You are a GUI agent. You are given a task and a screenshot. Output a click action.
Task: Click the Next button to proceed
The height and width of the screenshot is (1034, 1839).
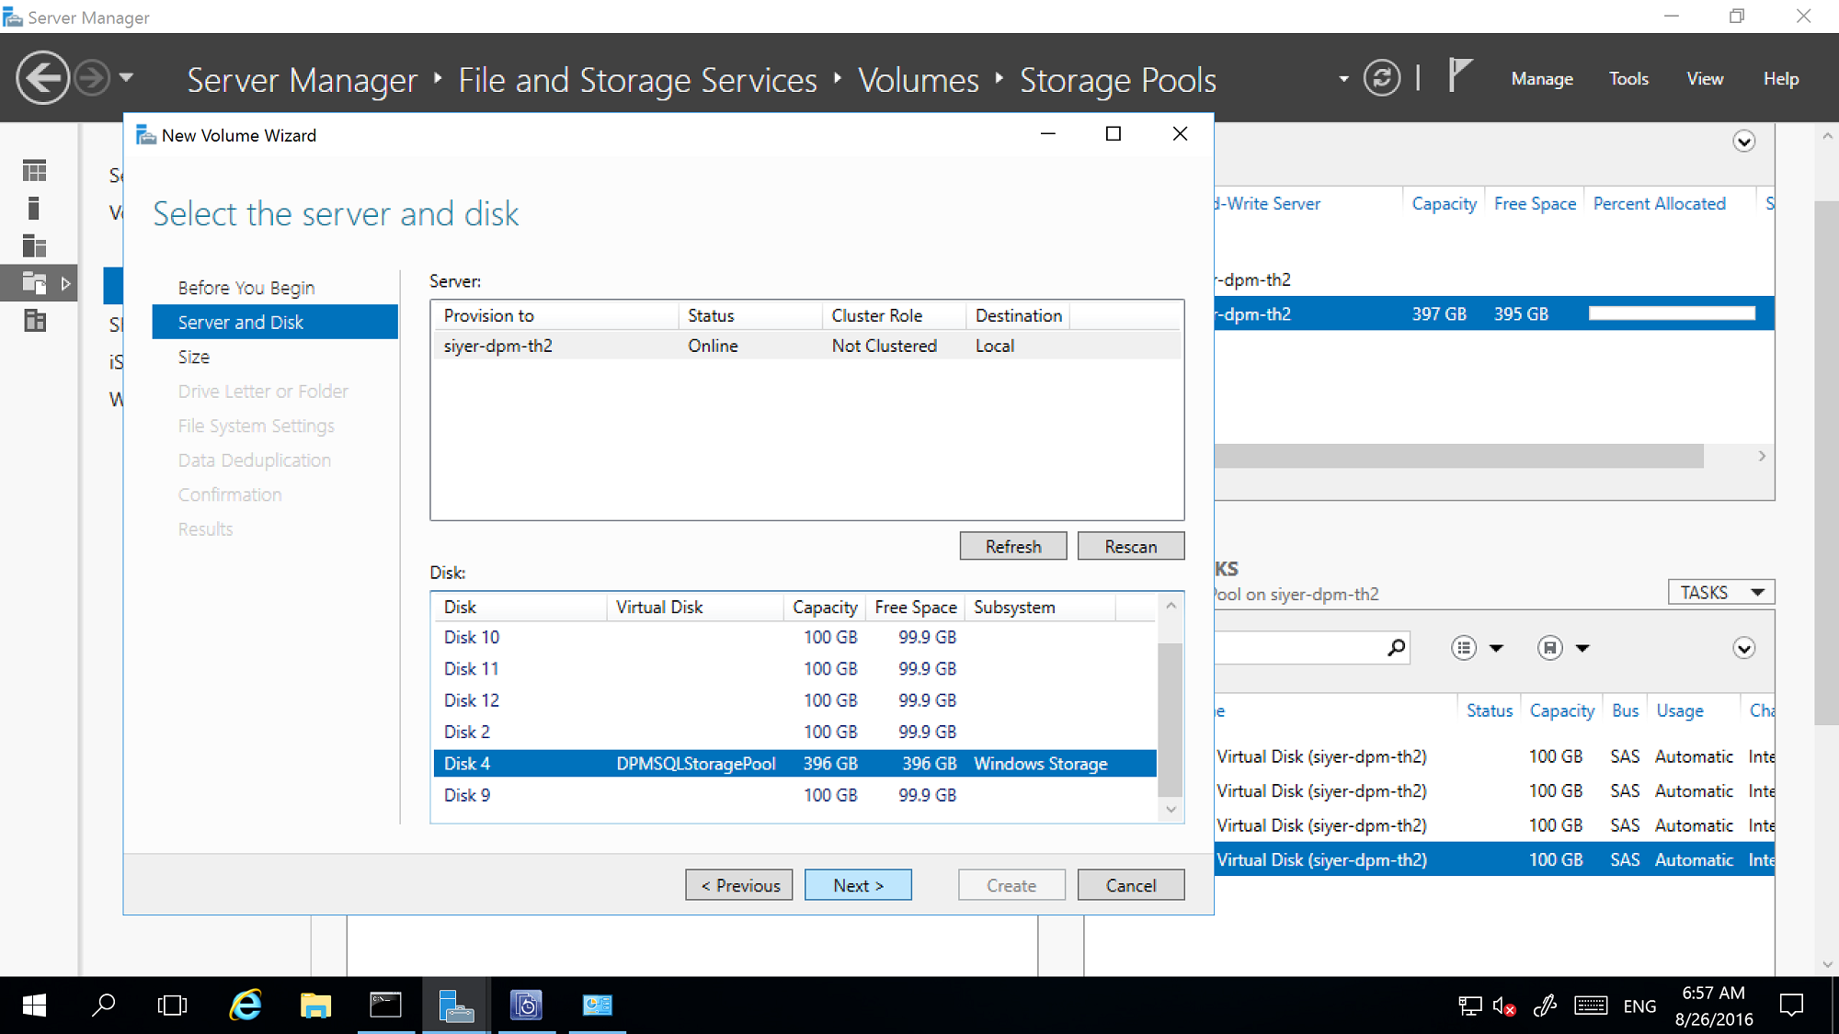click(x=858, y=884)
